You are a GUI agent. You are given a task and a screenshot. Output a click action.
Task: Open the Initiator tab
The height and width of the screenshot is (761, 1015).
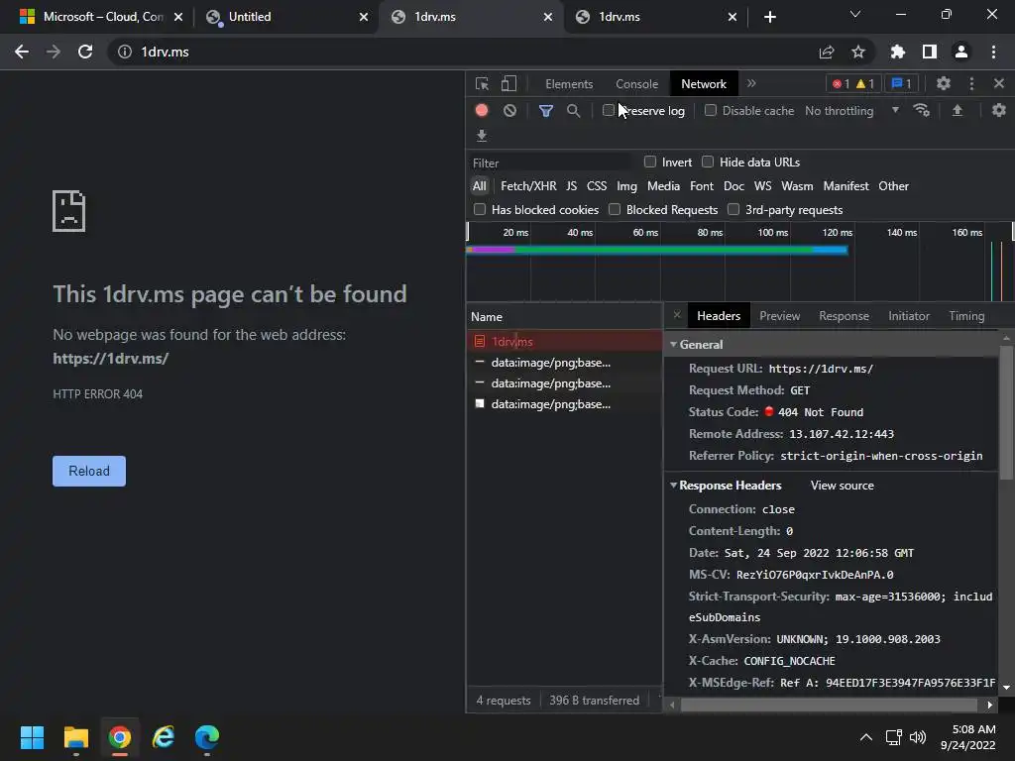tap(909, 316)
